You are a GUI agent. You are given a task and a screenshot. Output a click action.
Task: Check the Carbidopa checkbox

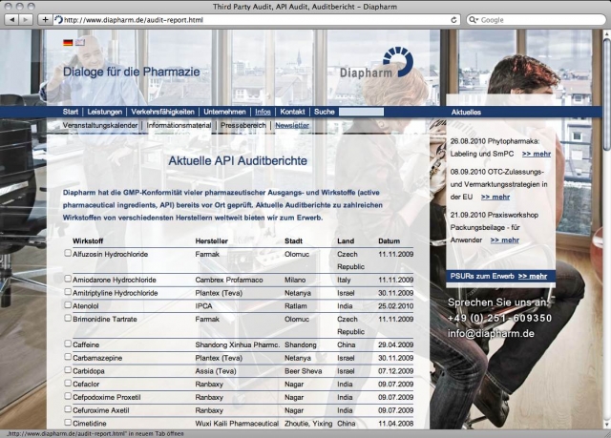[68, 370]
